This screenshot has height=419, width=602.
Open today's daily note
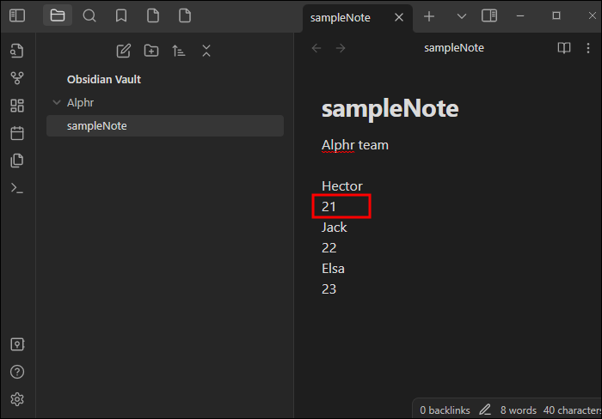(x=17, y=133)
